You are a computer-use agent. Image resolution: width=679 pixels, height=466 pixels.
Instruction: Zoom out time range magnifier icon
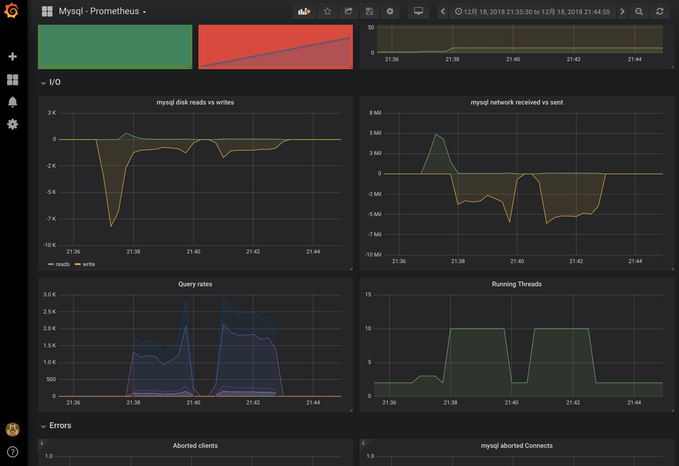(639, 11)
